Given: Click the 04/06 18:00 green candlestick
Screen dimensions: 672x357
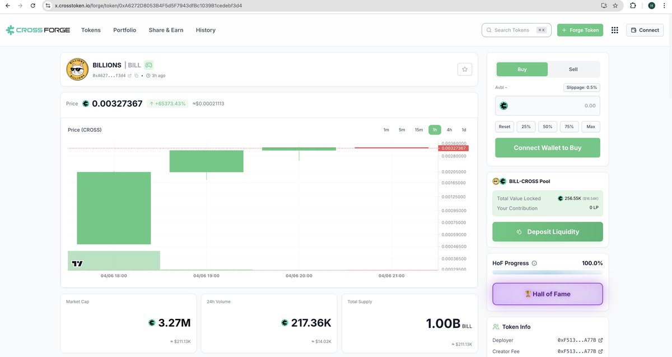Looking at the screenshot, I should 114,208.
